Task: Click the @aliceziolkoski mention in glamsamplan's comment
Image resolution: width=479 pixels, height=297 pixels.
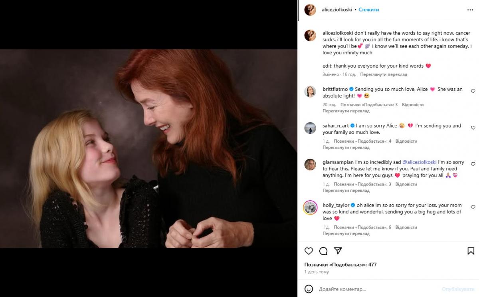Action: click(419, 162)
